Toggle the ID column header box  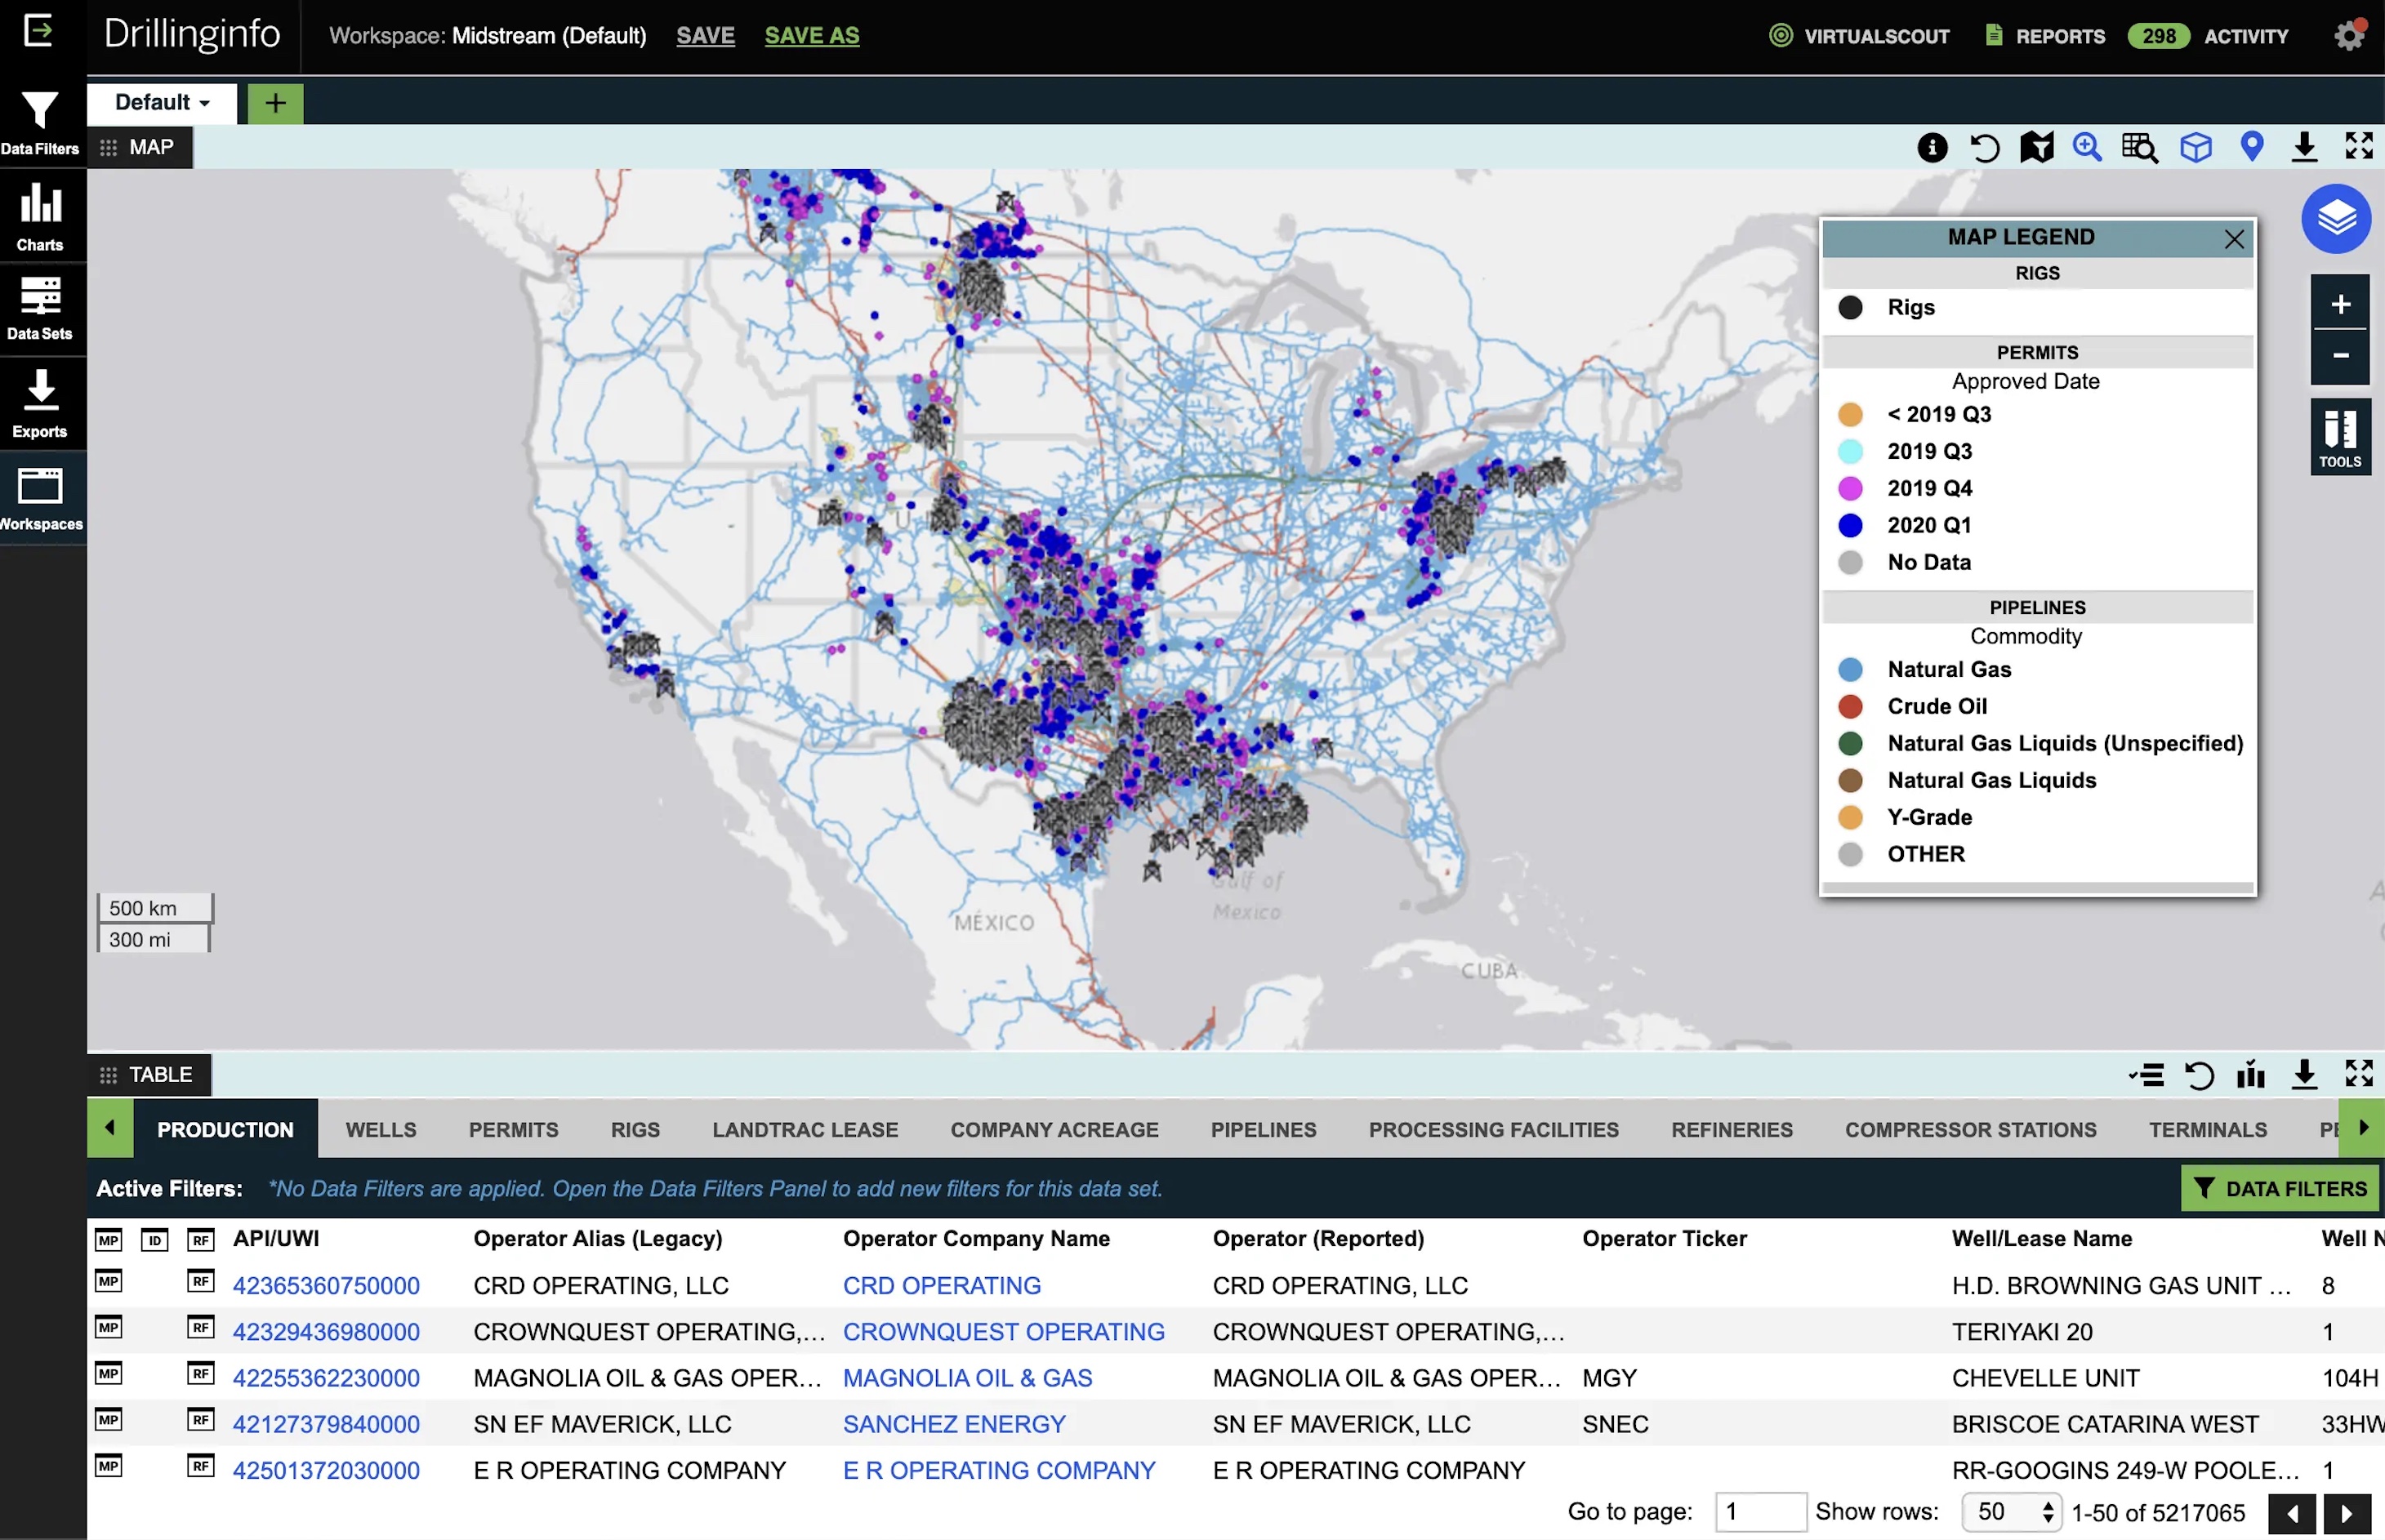[154, 1240]
